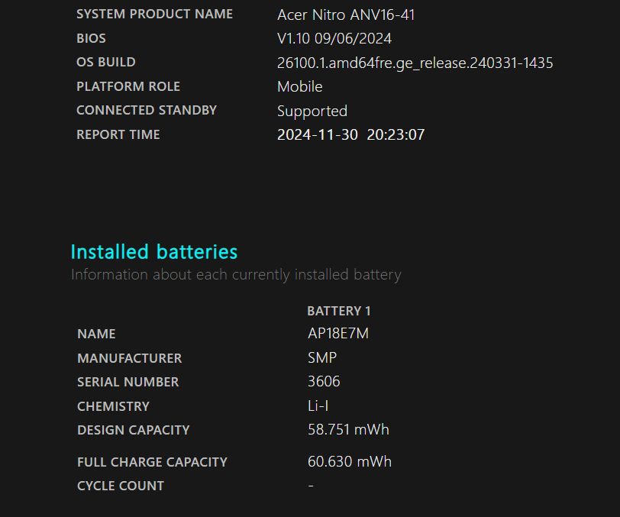Click the "Supported" connected standby value
The width and height of the screenshot is (620, 517).
coord(312,111)
